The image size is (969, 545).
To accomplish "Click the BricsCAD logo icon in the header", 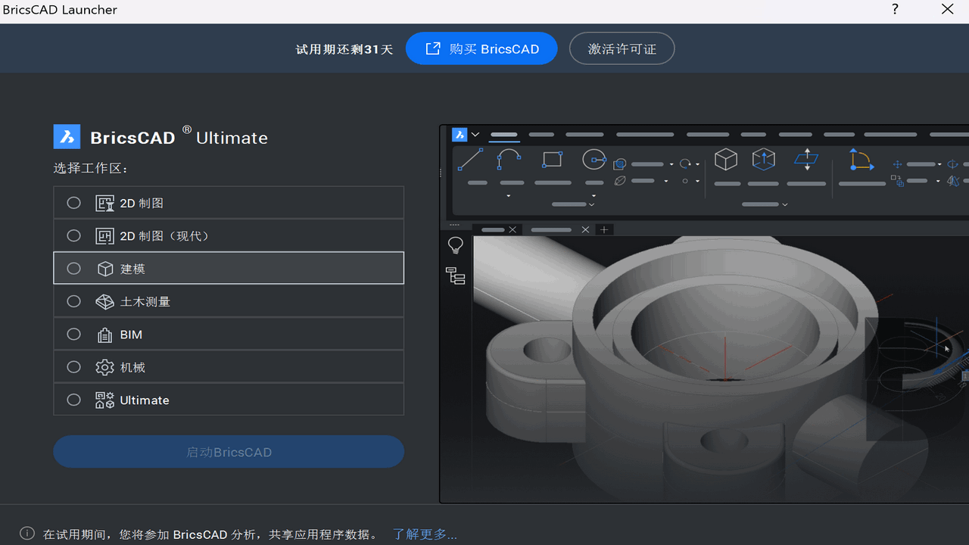I will 460,134.
